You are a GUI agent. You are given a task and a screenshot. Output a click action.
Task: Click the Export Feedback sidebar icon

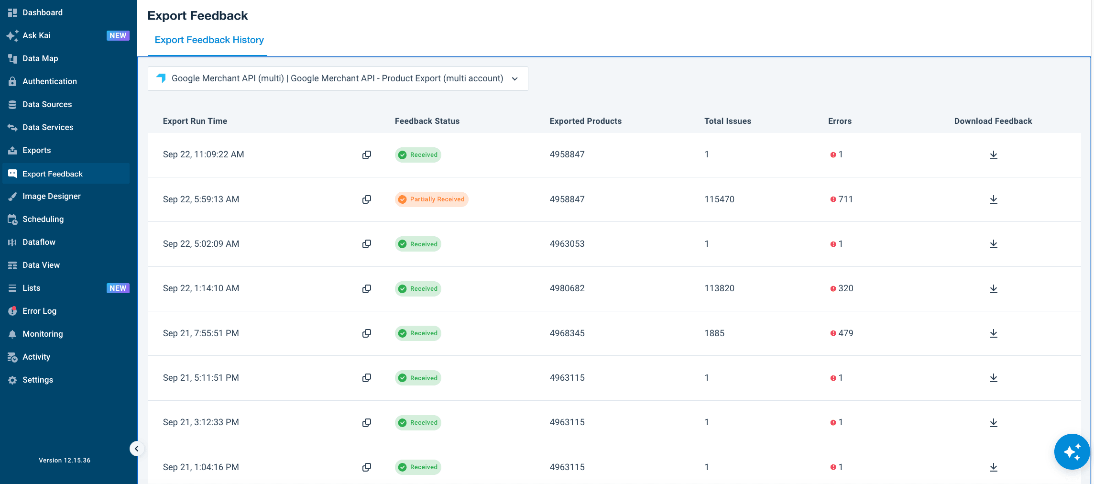tap(12, 174)
